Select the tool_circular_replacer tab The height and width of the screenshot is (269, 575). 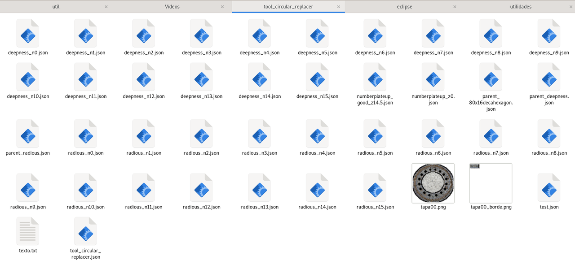[x=288, y=7]
